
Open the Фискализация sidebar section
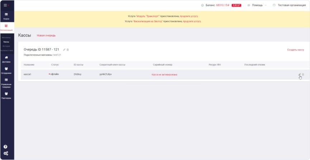[x=6, y=27]
